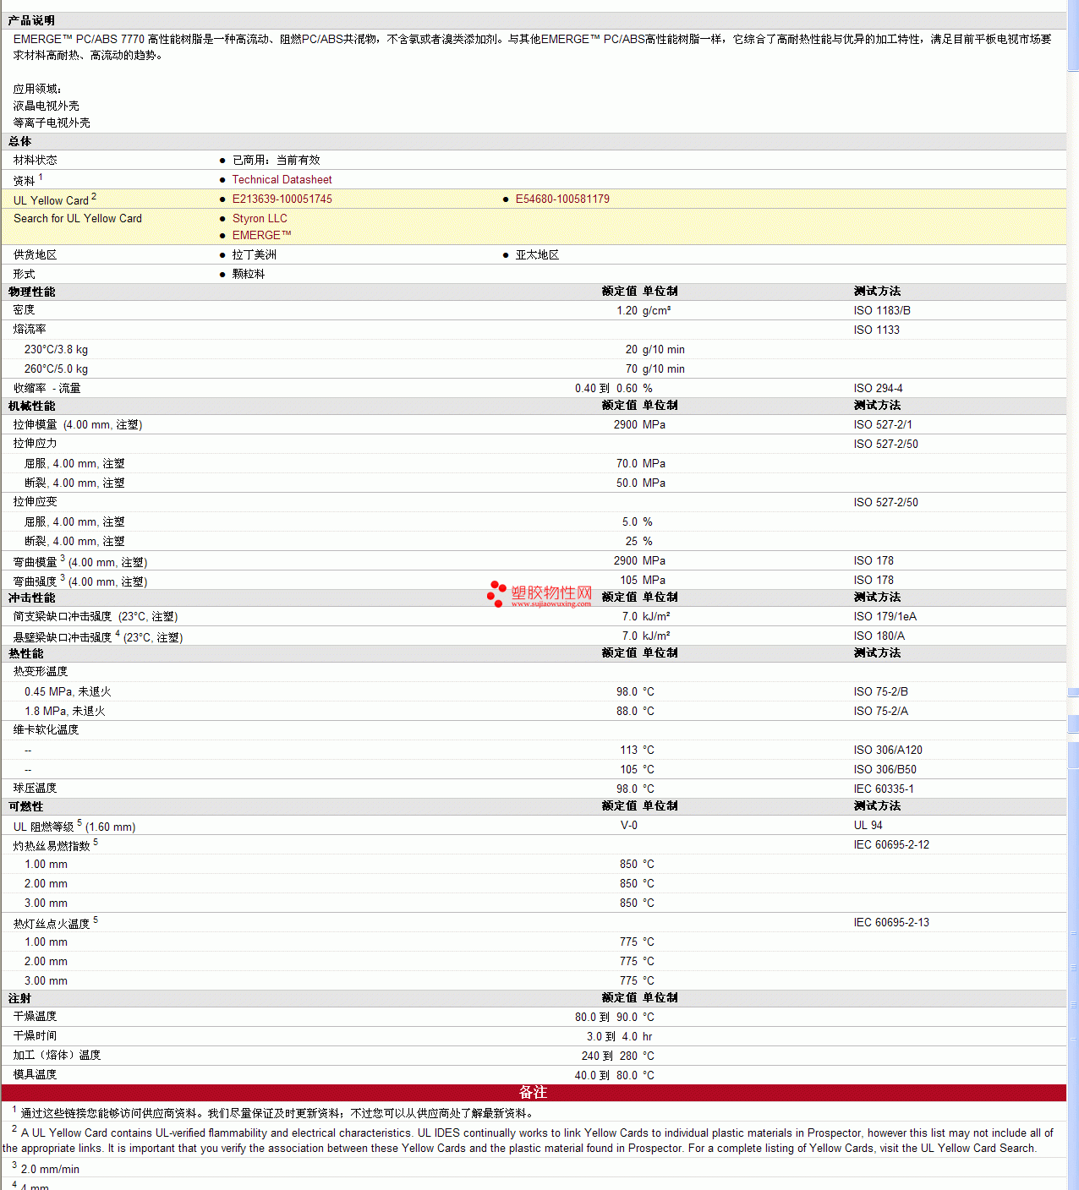
Task: Click the 备注 red section header
Action: coord(534,1092)
